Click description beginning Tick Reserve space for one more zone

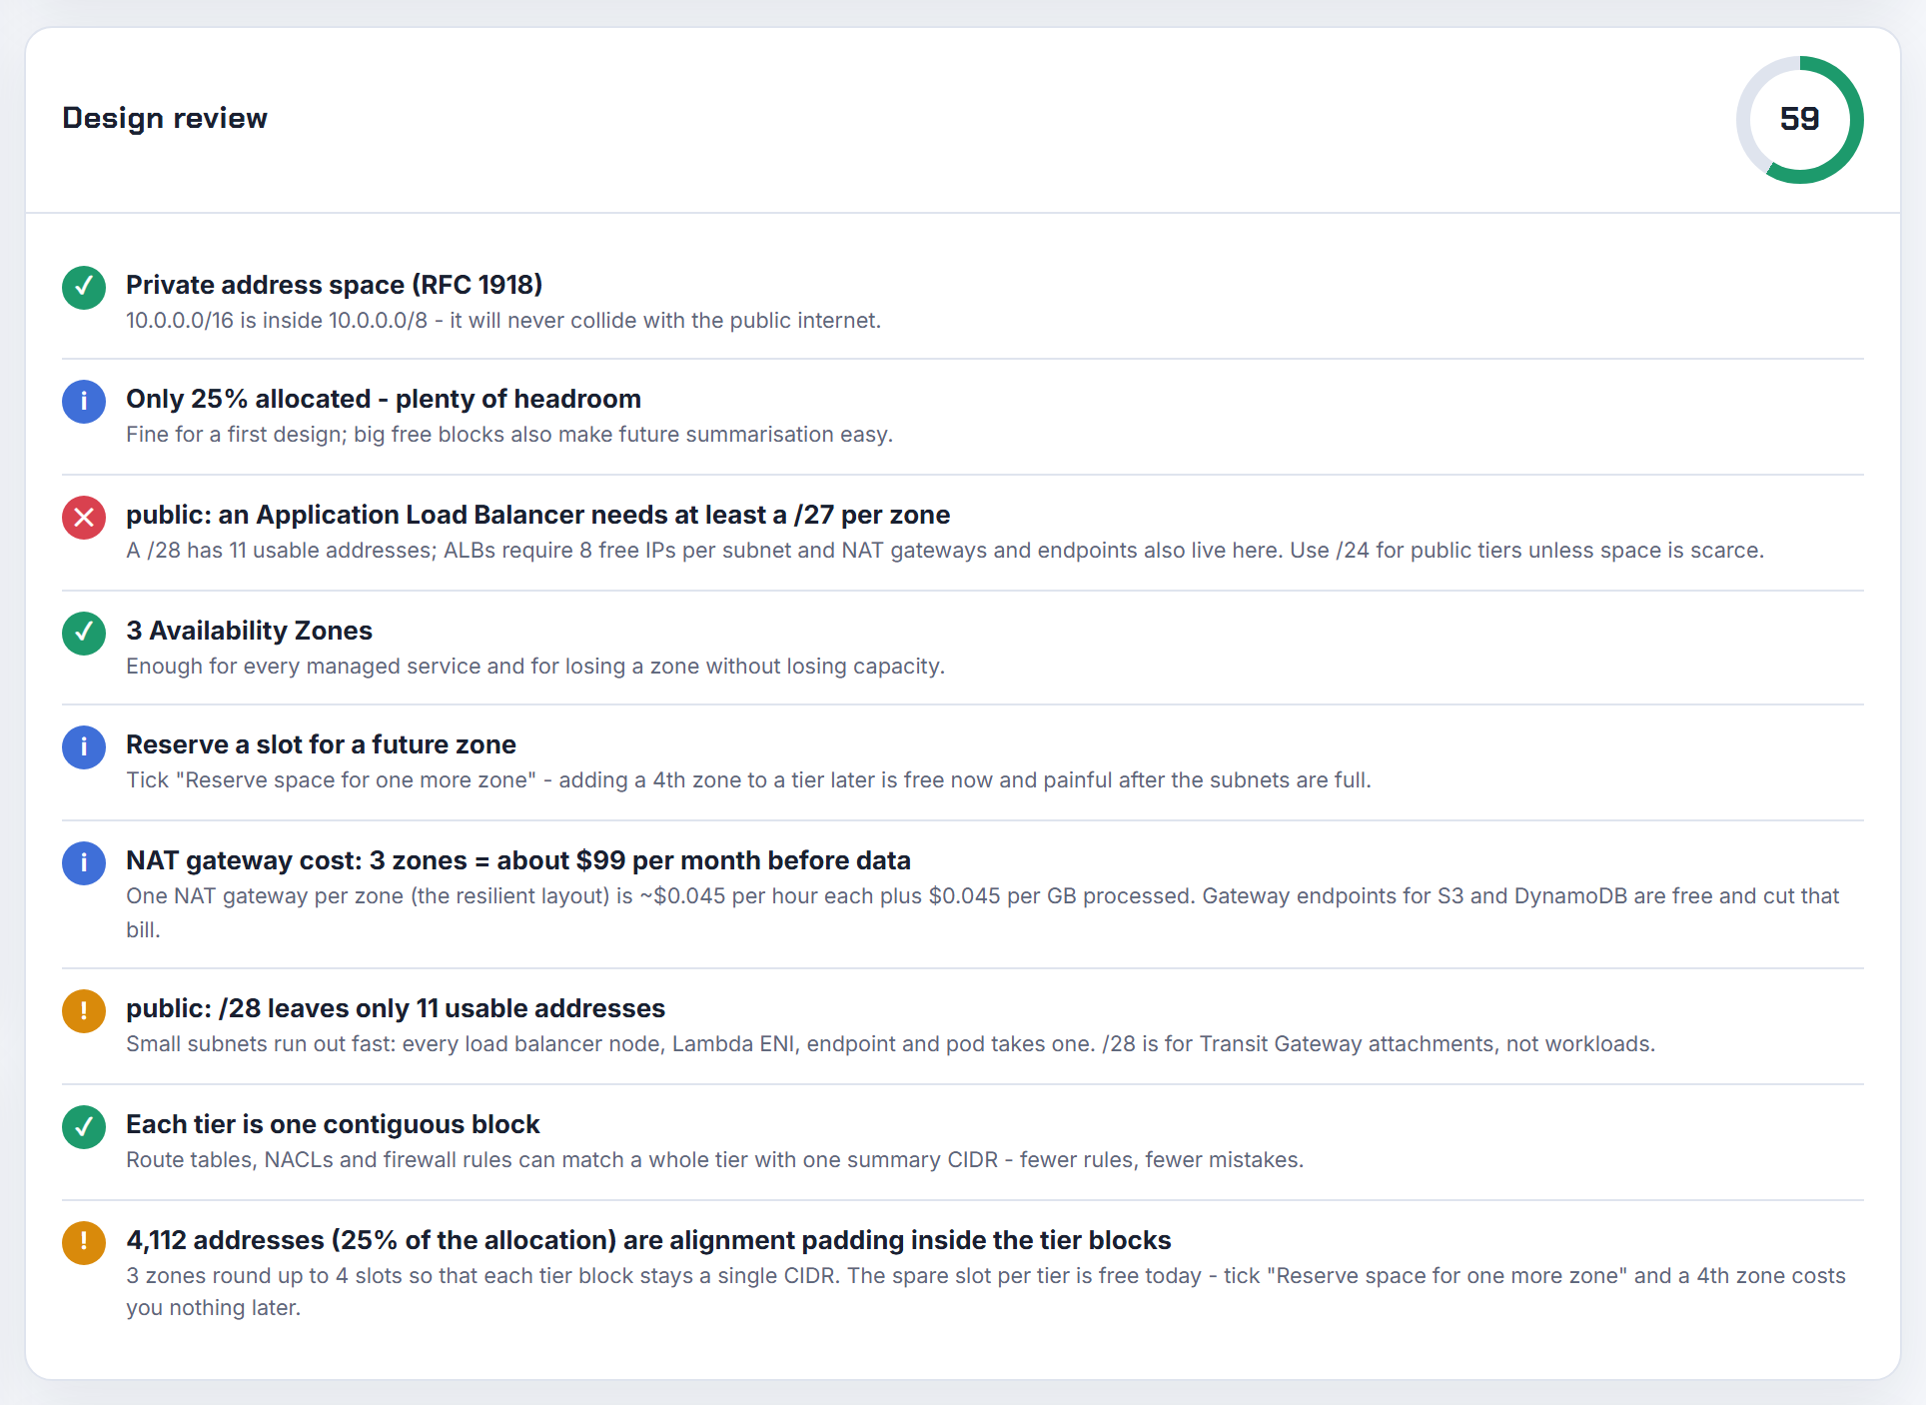[x=748, y=780]
